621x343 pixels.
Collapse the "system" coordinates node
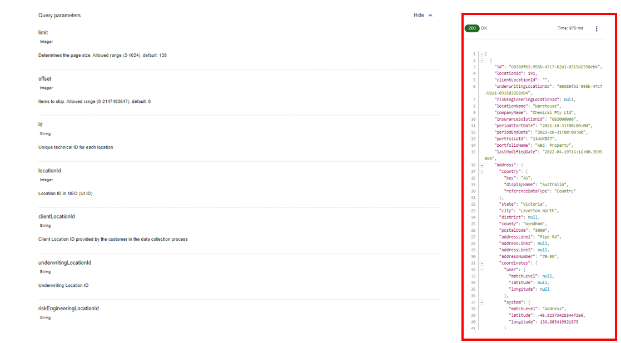(x=481, y=302)
